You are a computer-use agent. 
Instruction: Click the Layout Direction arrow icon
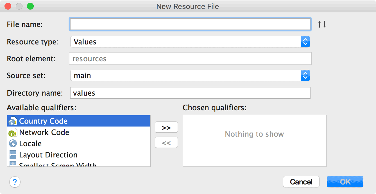click(13, 155)
